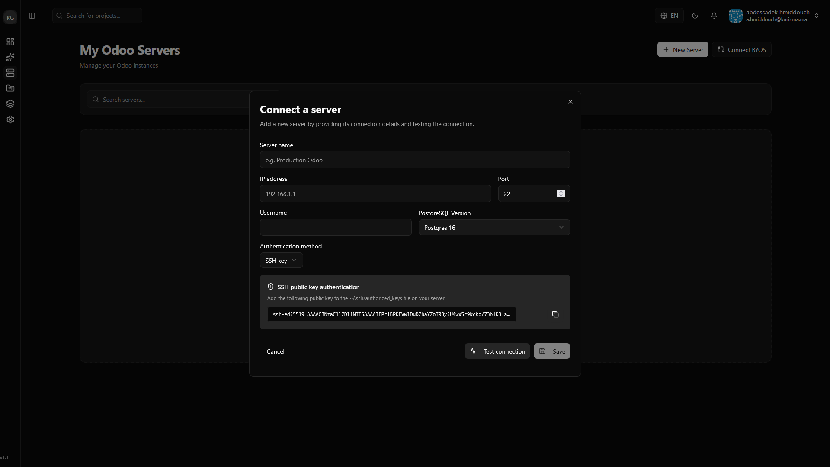Close the Connect a server dialog

[570, 102]
